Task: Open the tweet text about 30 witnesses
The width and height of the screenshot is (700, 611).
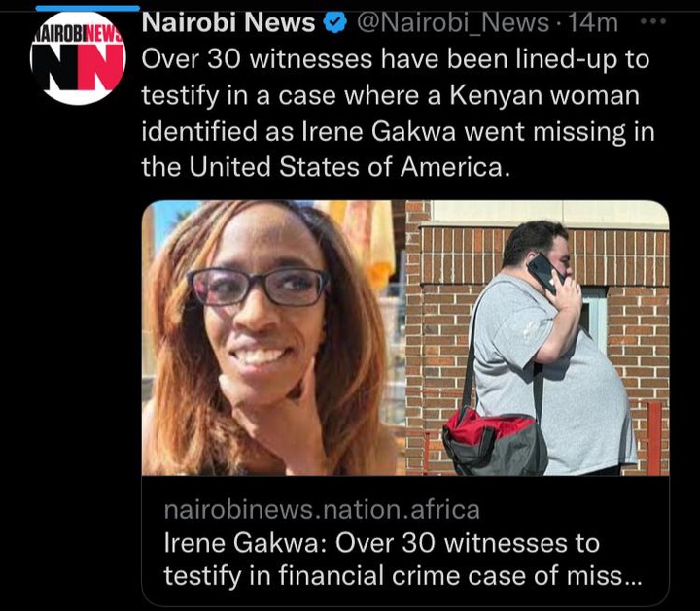Action: click(x=399, y=114)
